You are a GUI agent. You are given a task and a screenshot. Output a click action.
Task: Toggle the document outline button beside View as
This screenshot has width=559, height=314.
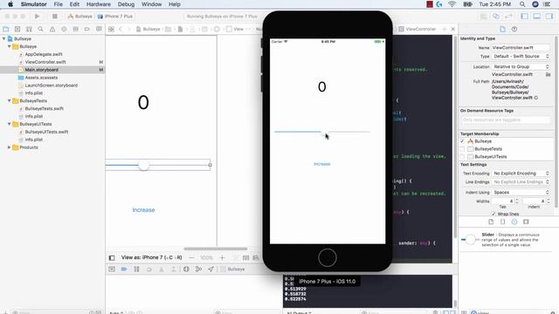click(x=112, y=257)
